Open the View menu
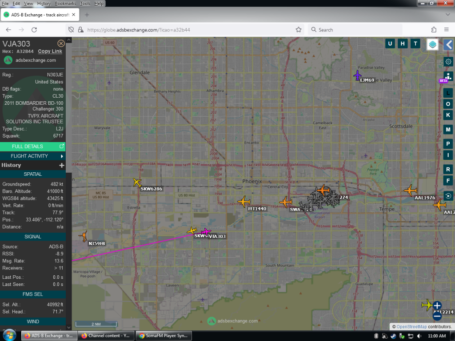455x341 pixels. click(28, 4)
